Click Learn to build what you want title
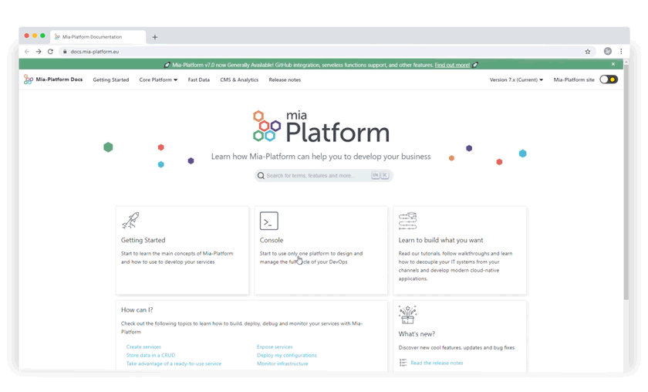This screenshot has width=648, height=392. 440,240
